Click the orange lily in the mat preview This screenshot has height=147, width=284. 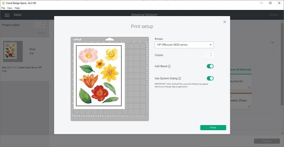click(x=89, y=81)
